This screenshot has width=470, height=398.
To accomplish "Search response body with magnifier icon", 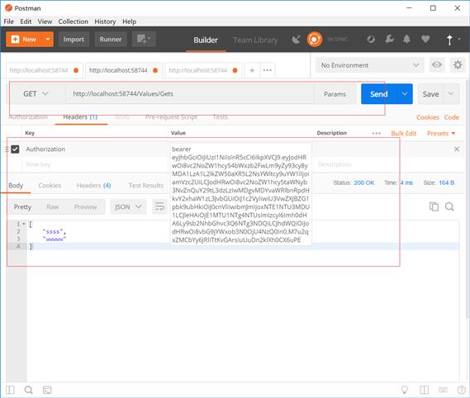I will (x=449, y=206).
